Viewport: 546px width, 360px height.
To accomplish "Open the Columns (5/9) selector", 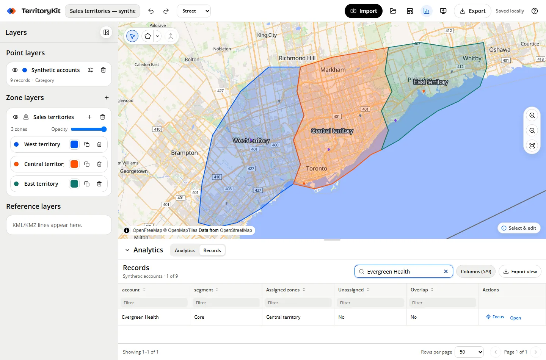I will pos(476,272).
